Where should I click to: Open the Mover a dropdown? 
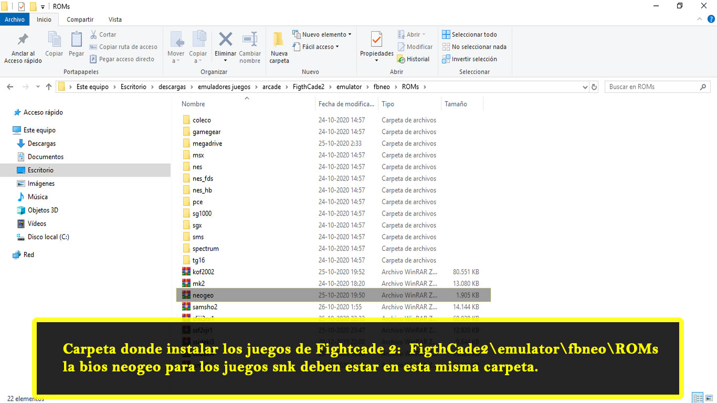(x=176, y=47)
